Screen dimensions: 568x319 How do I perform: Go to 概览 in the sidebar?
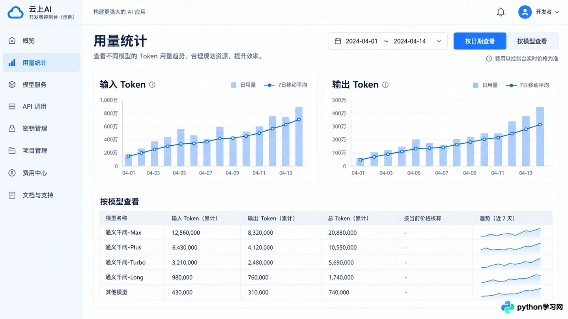41,41
